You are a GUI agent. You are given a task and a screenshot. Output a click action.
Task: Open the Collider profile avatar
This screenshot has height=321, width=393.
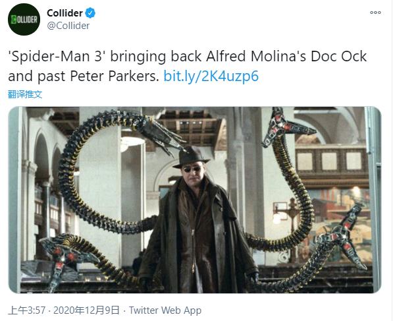point(24,19)
